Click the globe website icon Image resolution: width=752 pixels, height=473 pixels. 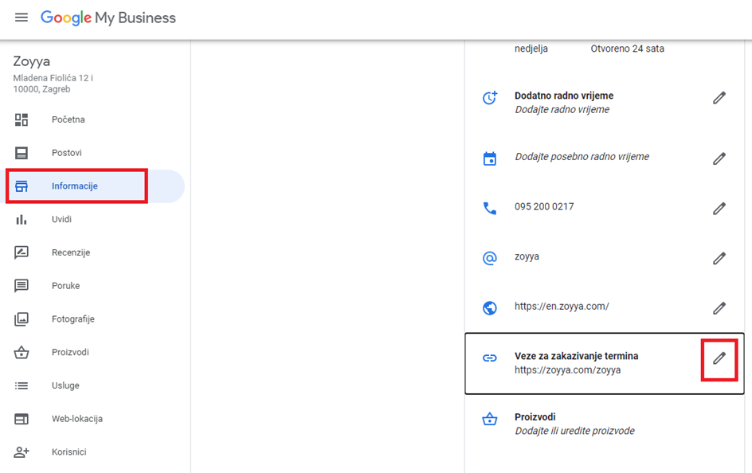click(x=490, y=308)
